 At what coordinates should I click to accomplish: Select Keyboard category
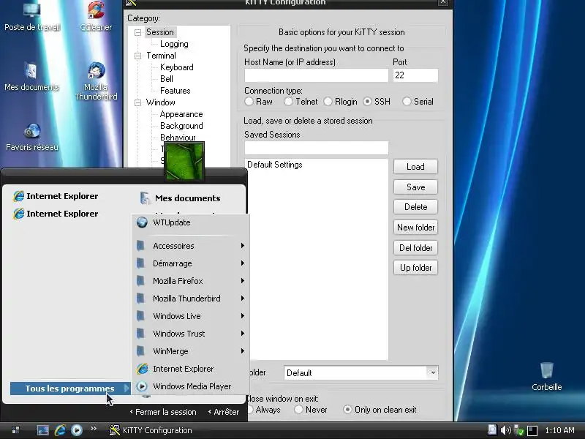(177, 67)
